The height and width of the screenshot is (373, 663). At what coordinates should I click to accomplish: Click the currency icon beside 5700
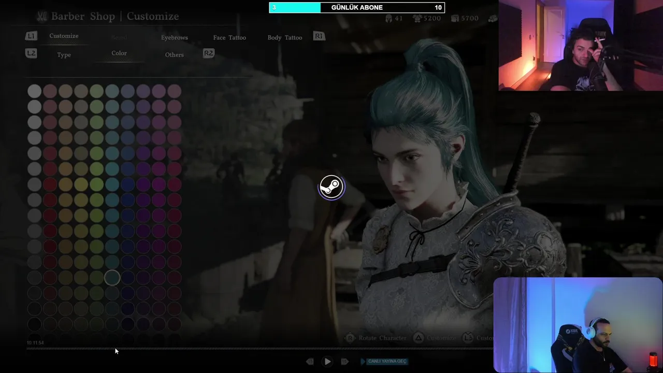[x=455, y=18]
